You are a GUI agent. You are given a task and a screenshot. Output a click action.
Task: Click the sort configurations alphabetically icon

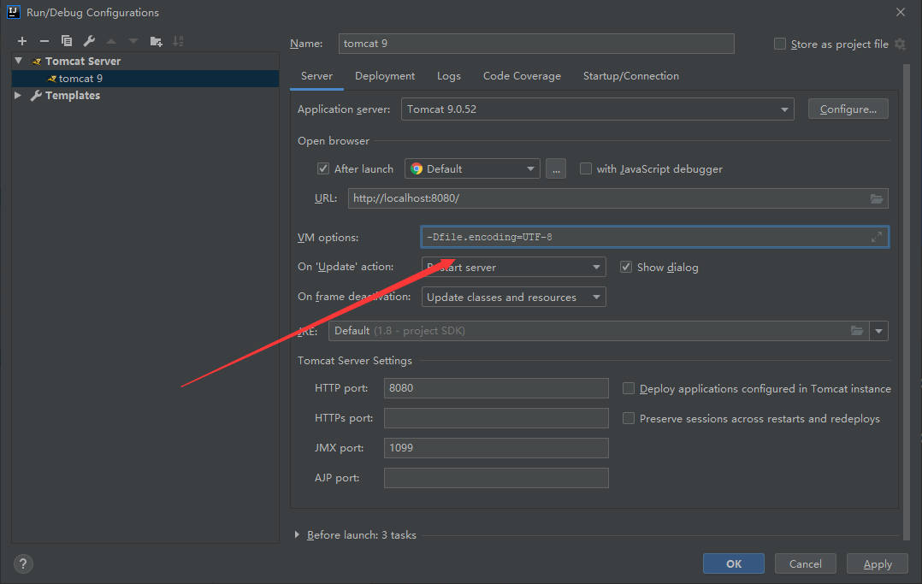click(x=178, y=41)
